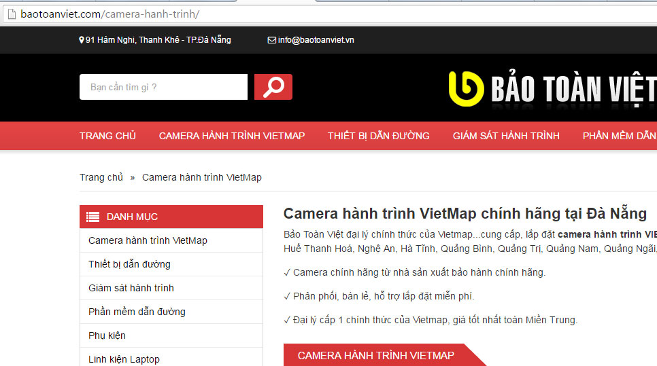
Task: Open GIÁM SÁT HÀNH TRÌNH nav menu item
Action: pyautogui.click(x=506, y=136)
